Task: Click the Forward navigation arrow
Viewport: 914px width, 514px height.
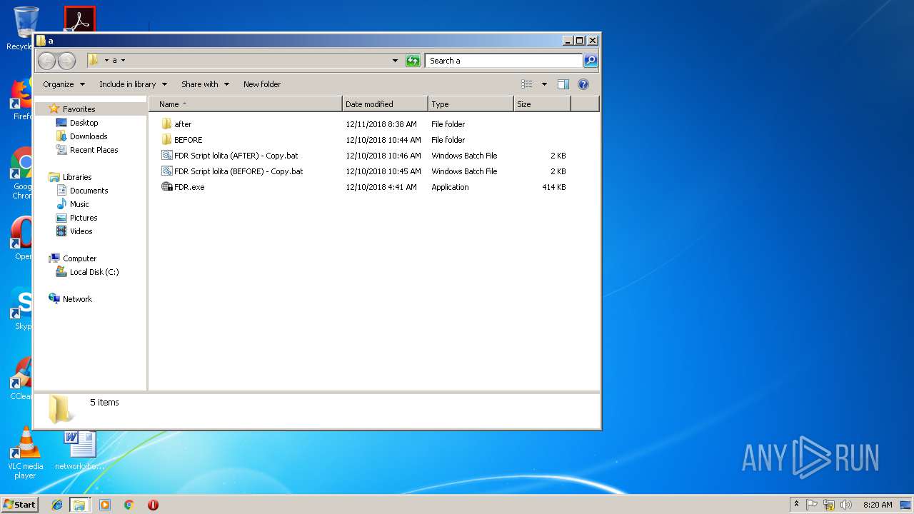Action: 66,61
